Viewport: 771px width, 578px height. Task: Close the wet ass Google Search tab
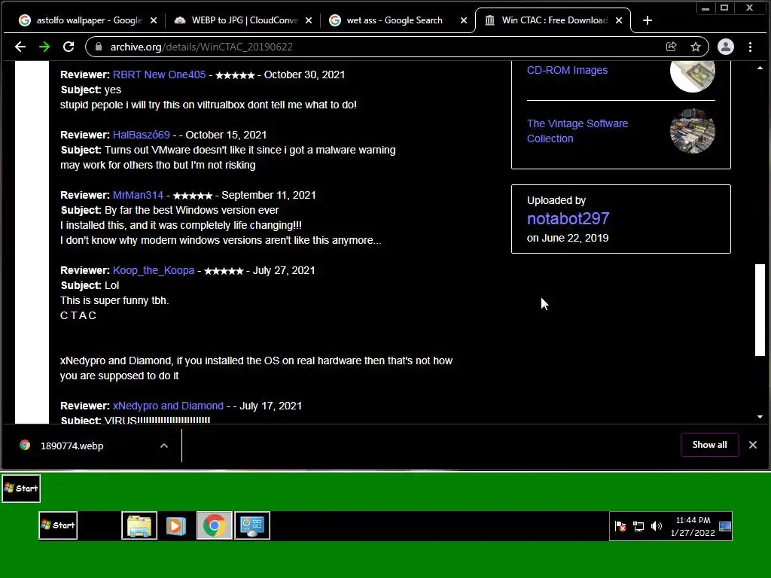click(464, 20)
